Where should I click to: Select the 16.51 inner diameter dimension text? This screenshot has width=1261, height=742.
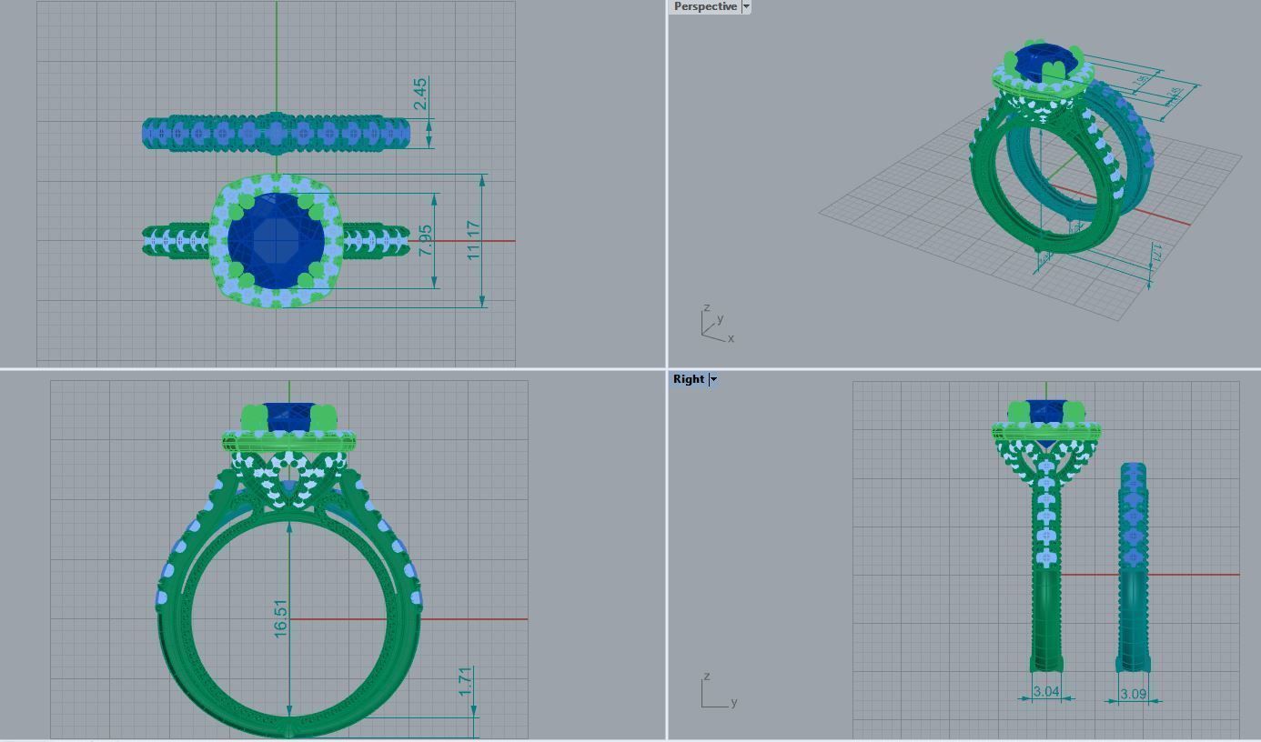pyautogui.click(x=280, y=617)
